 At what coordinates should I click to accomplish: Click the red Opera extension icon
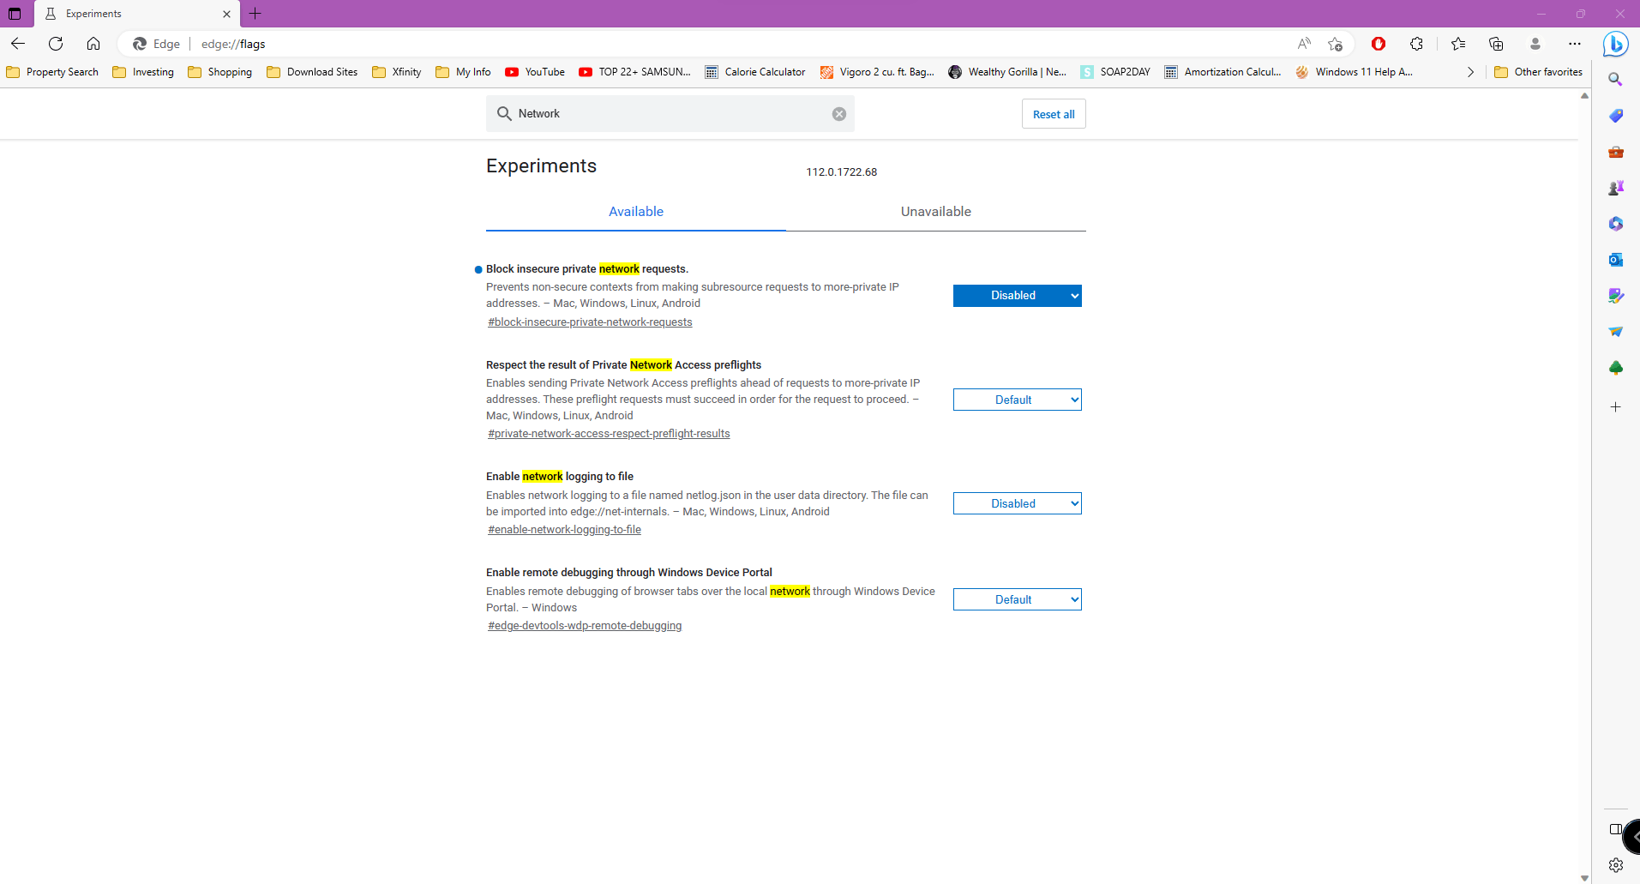pos(1379,44)
